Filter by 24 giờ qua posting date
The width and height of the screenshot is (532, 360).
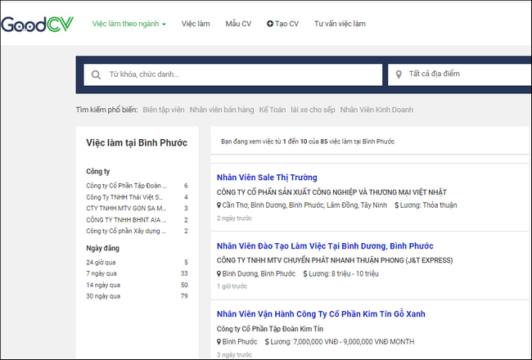tap(101, 263)
